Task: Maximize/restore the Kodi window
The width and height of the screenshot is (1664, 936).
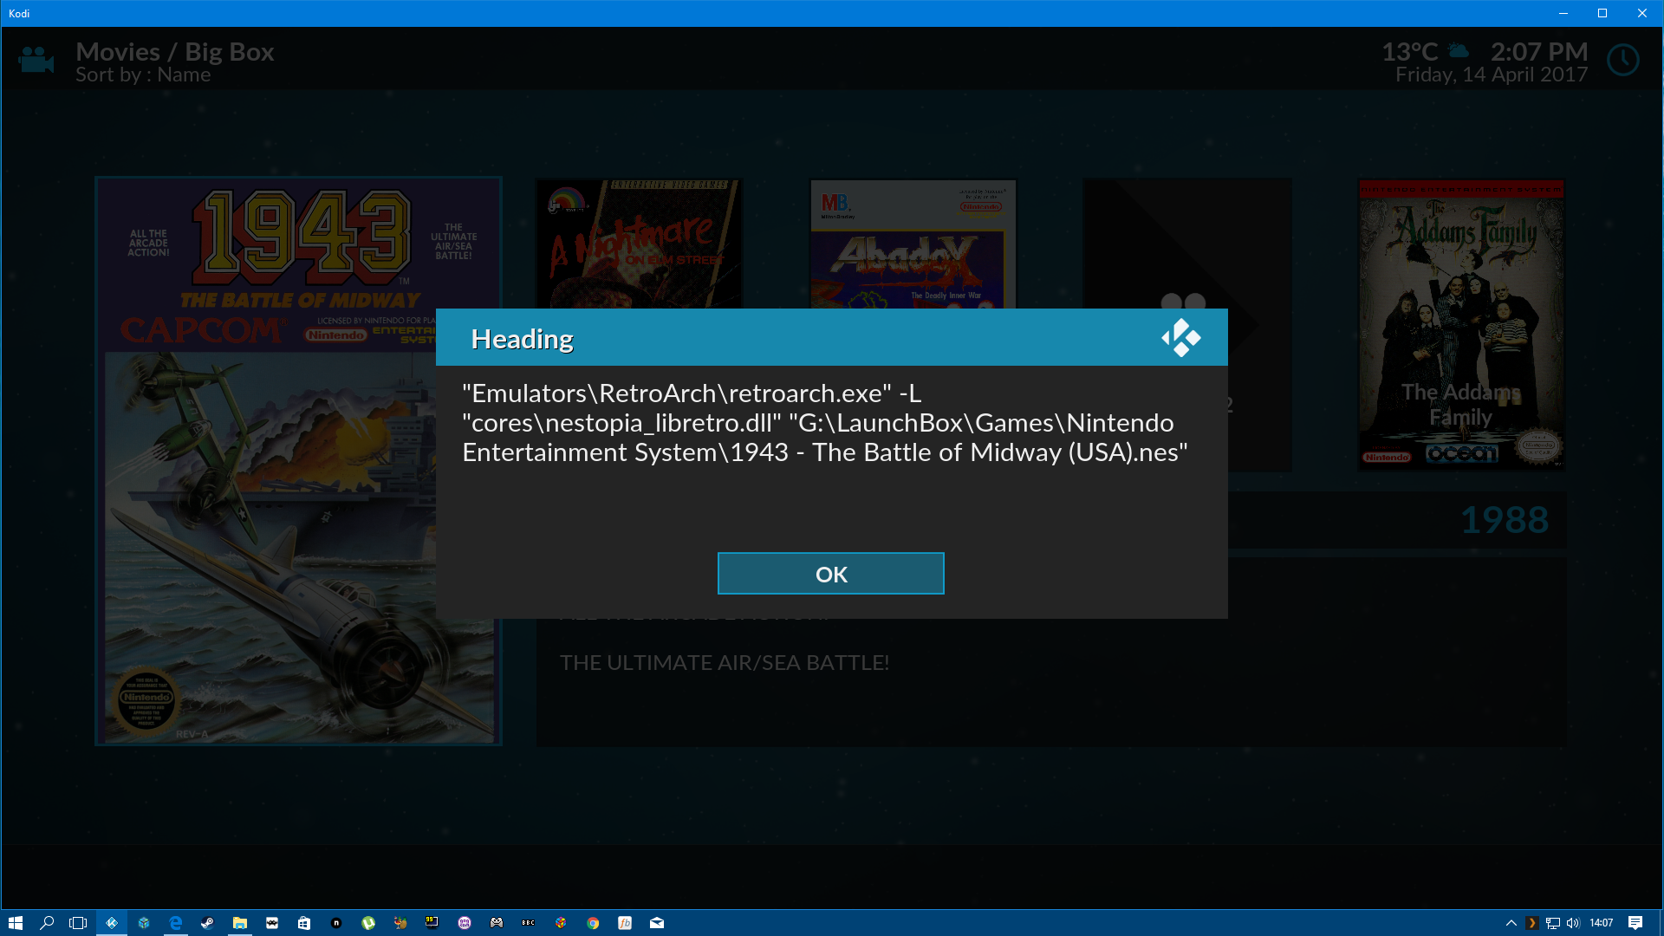Action: pyautogui.click(x=1602, y=13)
